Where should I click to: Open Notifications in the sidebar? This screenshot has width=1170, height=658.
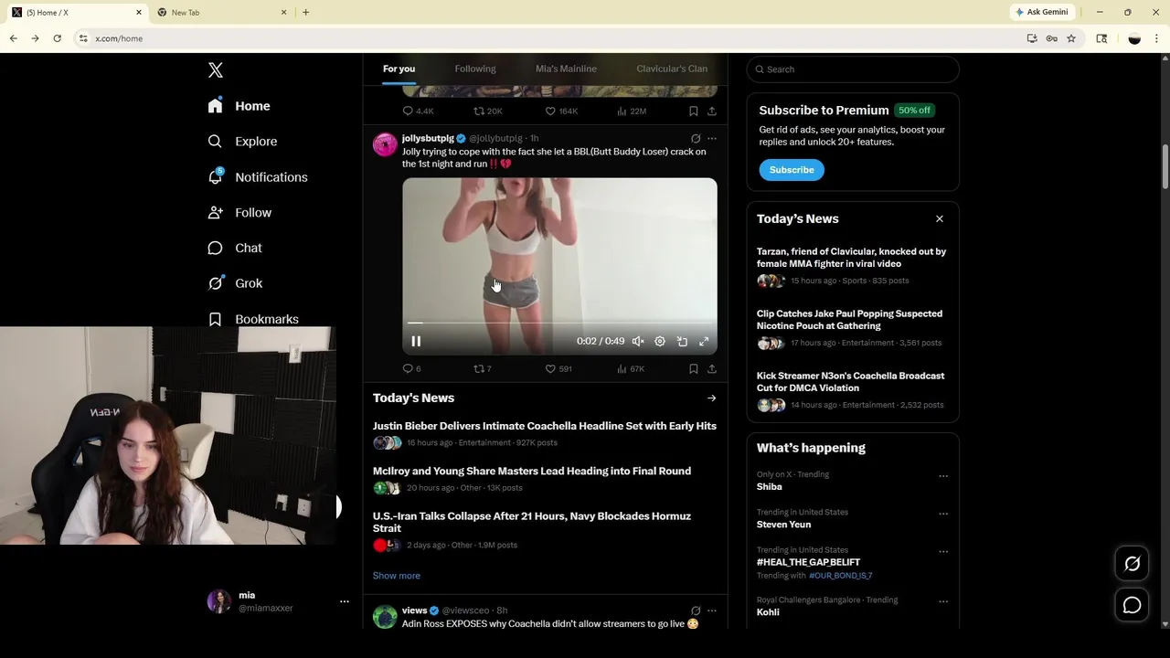[x=258, y=177]
